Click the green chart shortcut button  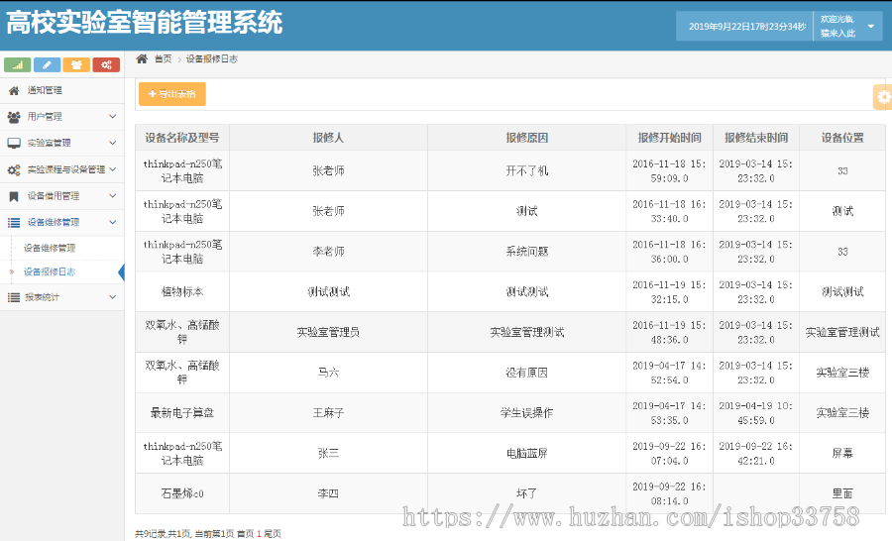click(x=18, y=64)
